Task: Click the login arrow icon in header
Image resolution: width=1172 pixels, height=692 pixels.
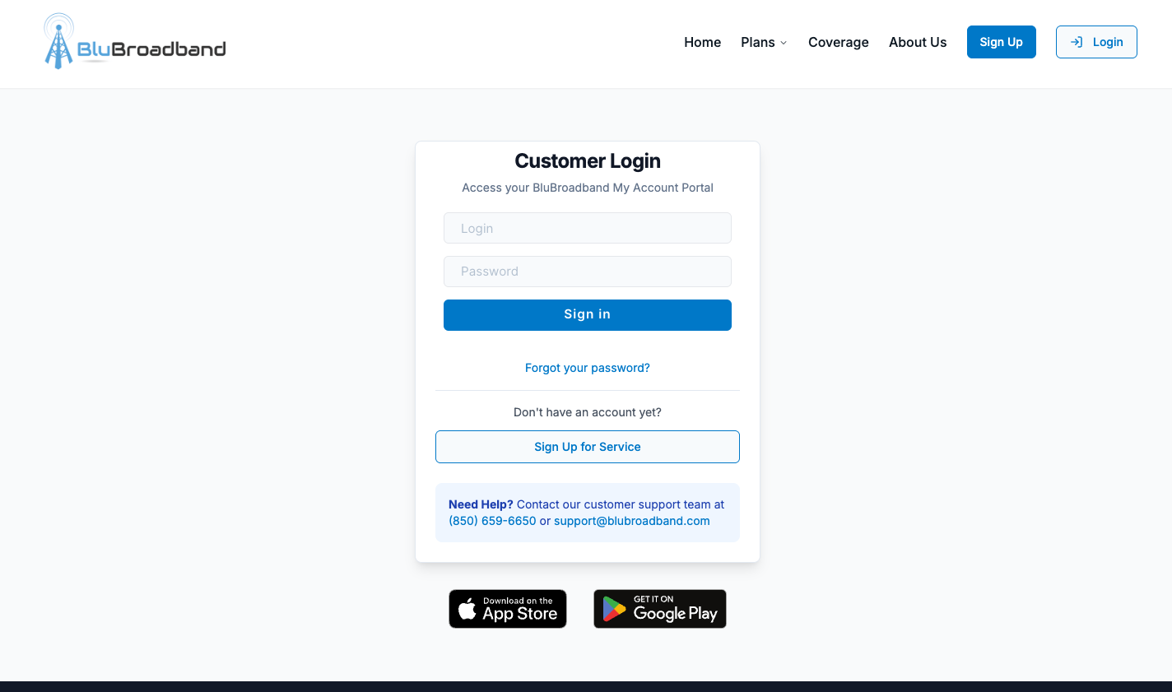Action: click(x=1076, y=42)
